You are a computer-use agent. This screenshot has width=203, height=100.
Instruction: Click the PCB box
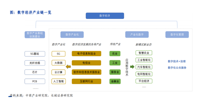[35, 81]
